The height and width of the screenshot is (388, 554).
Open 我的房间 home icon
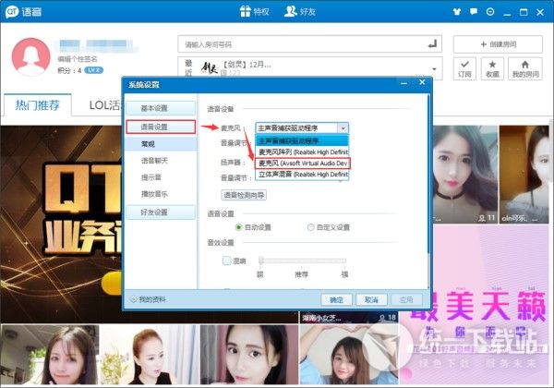524,68
